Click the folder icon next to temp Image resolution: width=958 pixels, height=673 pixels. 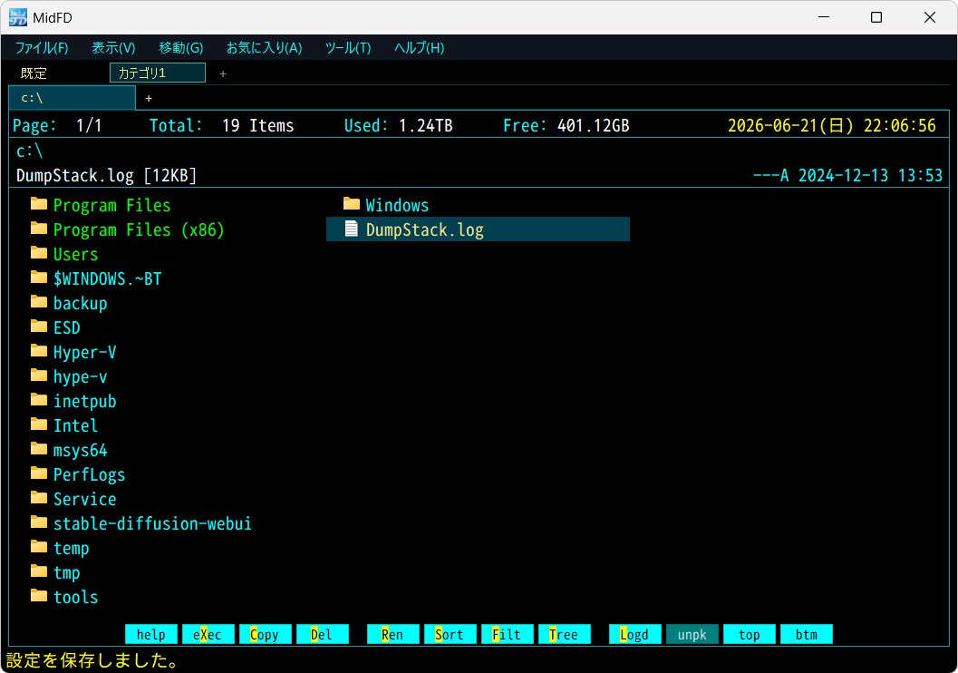38,546
